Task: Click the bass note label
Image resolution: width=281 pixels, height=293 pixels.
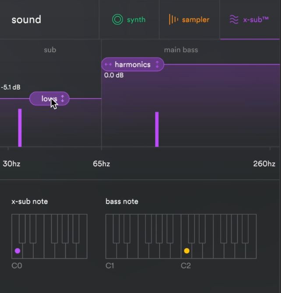Action: 122,202
